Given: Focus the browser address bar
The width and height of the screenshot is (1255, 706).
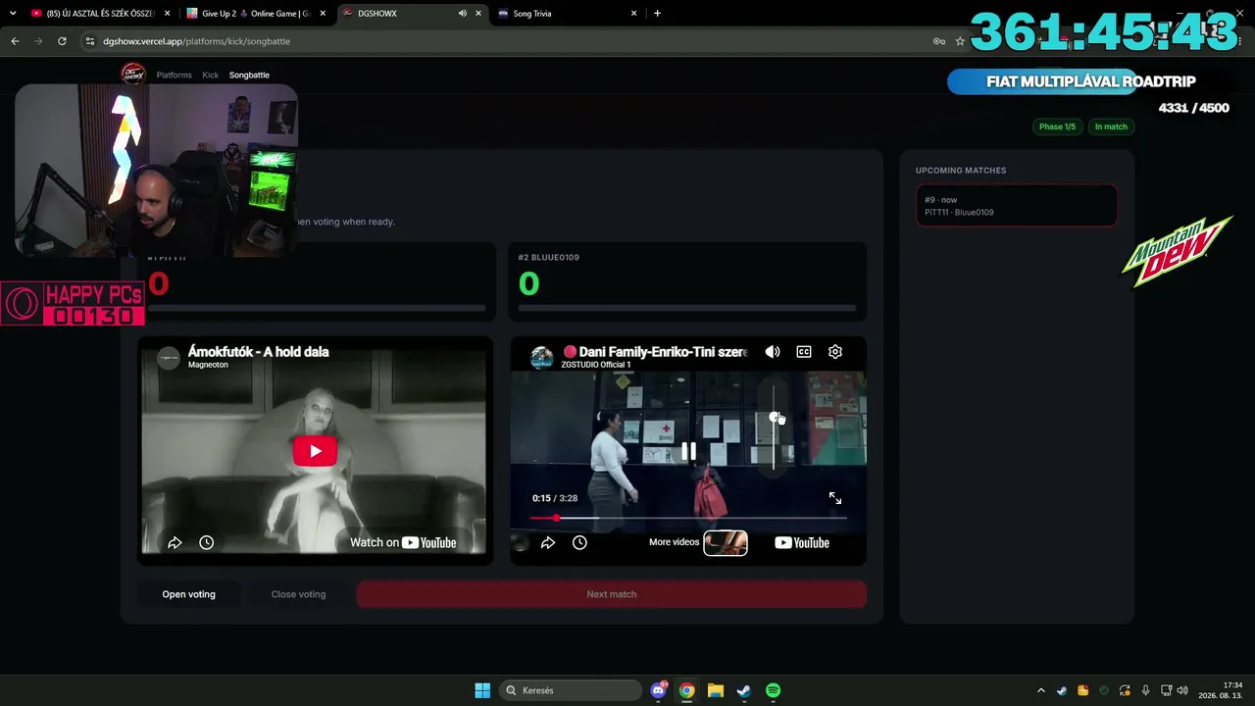Looking at the screenshot, I should click(x=510, y=41).
